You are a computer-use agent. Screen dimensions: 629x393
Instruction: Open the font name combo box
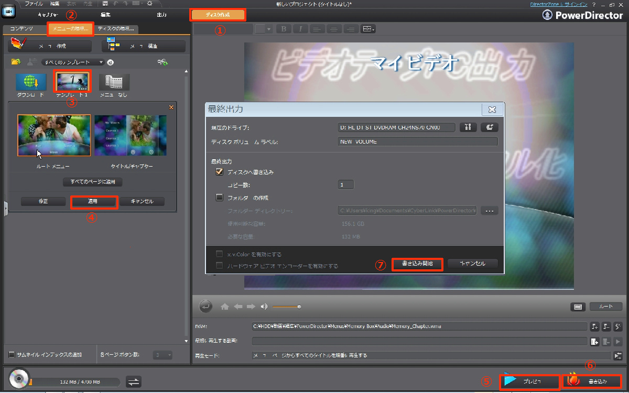223,29
